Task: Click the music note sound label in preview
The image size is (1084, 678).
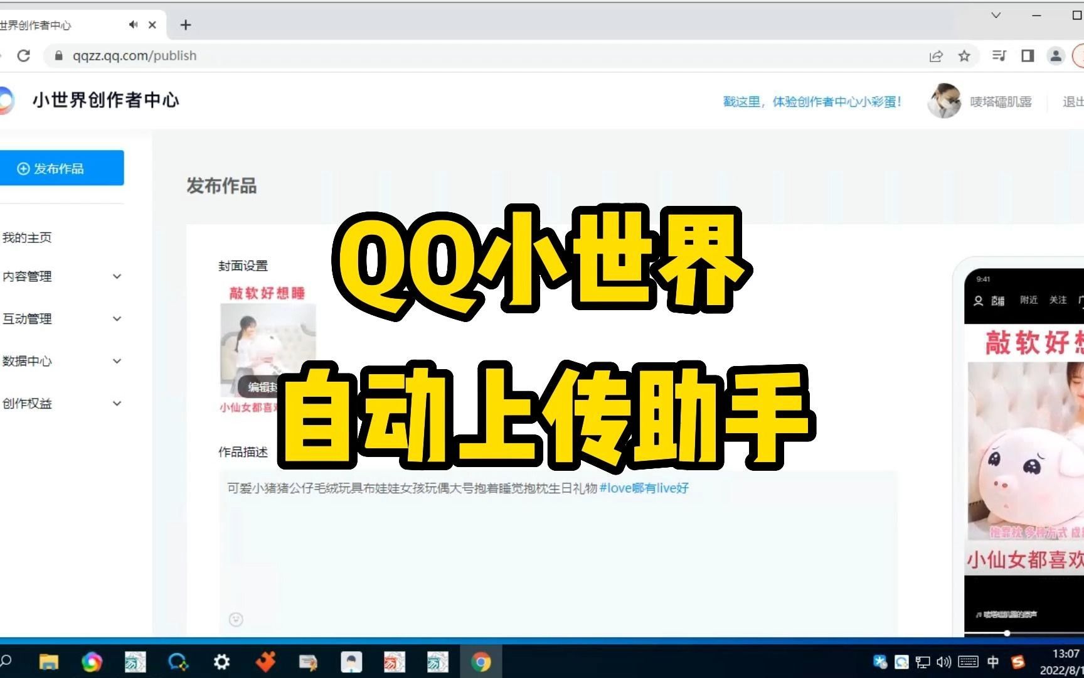Action: [x=1007, y=614]
